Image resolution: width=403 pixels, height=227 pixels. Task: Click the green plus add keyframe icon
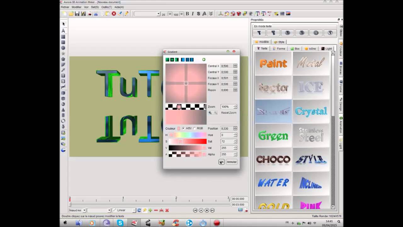(150, 210)
